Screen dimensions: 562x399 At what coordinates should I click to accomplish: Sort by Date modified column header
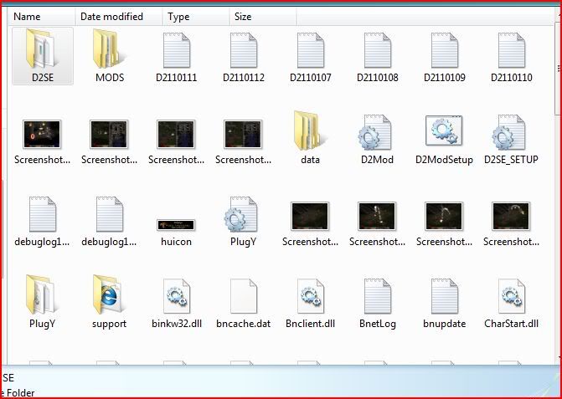[111, 17]
